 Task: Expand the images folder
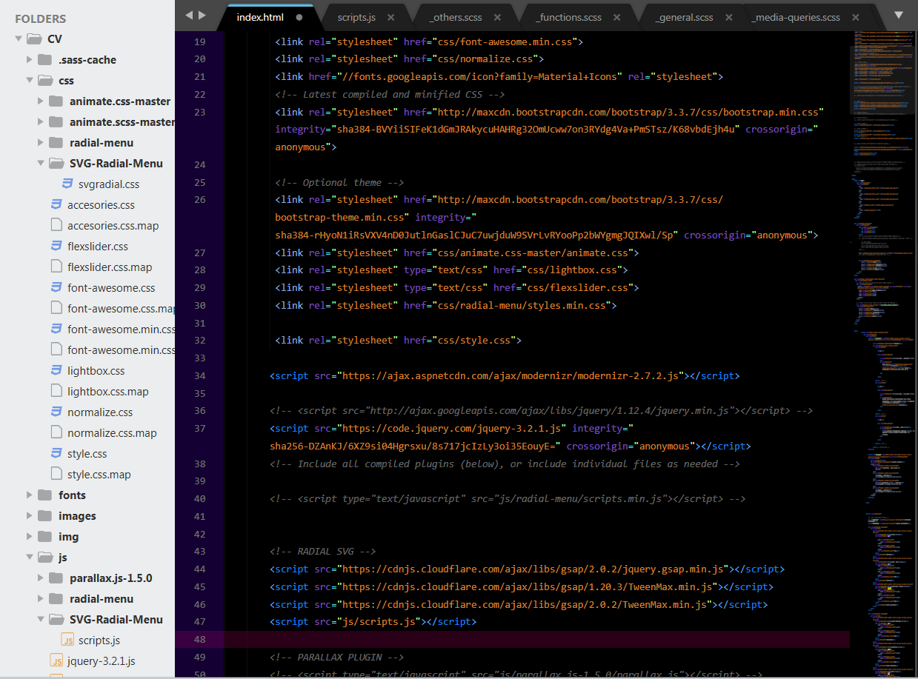point(30,515)
